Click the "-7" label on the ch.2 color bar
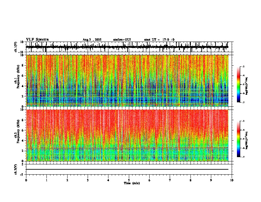261x202 pixels. (243, 157)
